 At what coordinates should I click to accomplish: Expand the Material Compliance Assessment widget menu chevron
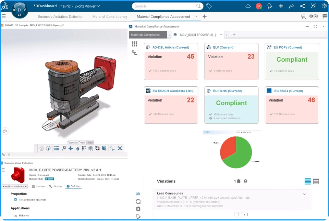click(323, 26)
